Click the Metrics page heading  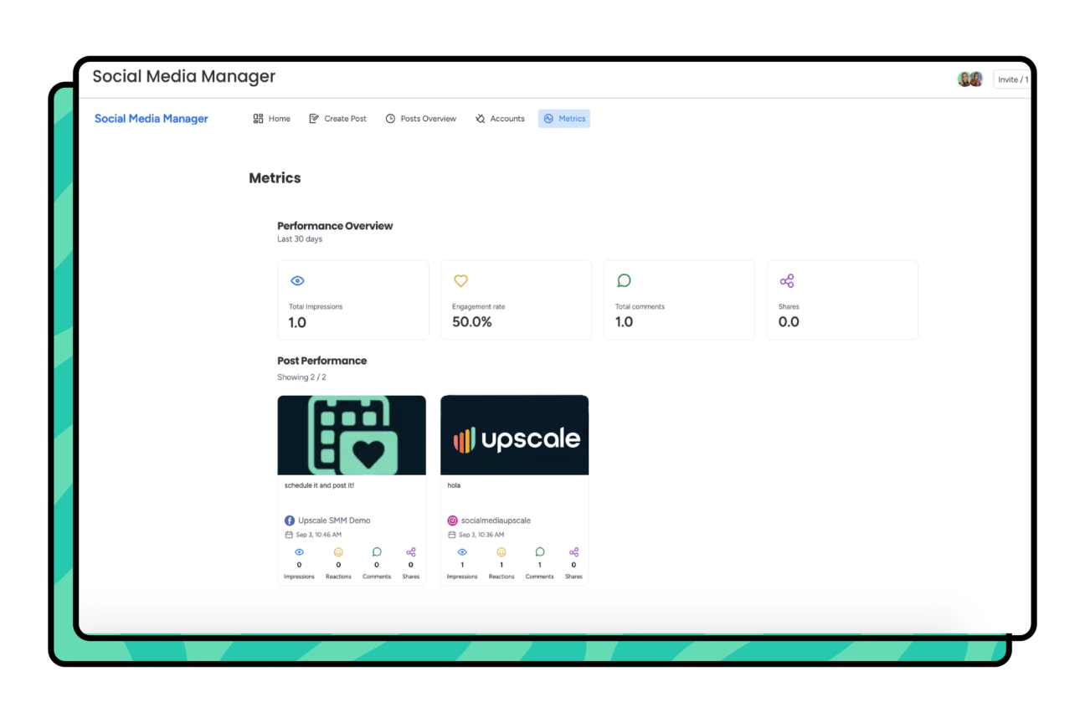click(275, 178)
